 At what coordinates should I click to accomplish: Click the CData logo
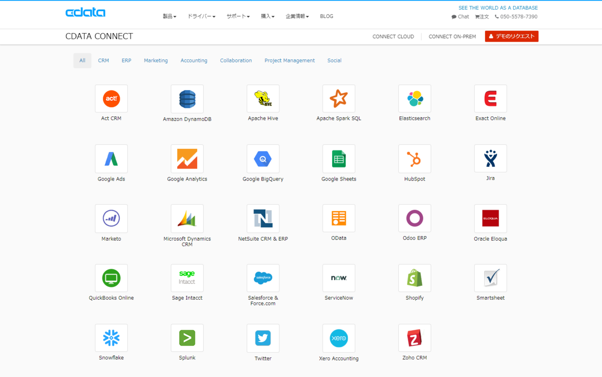pos(85,13)
